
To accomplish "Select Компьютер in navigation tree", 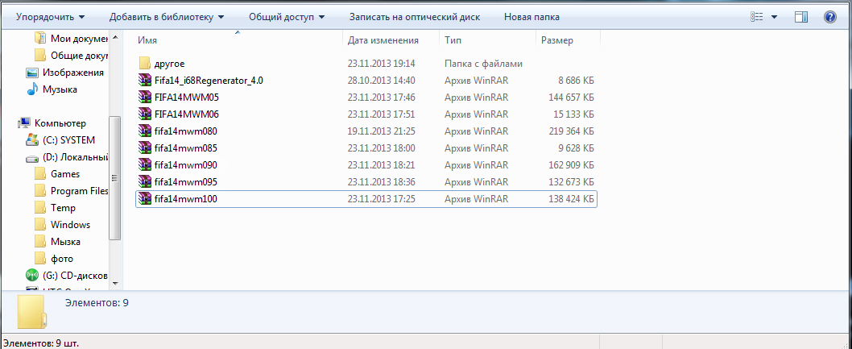I will coord(60,123).
